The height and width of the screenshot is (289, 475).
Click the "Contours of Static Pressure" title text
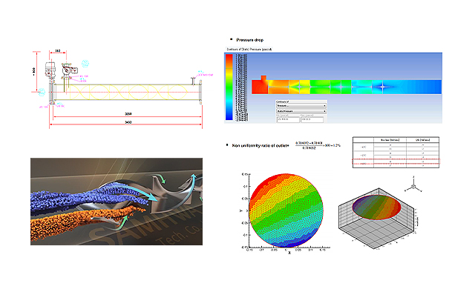(249, 49)
